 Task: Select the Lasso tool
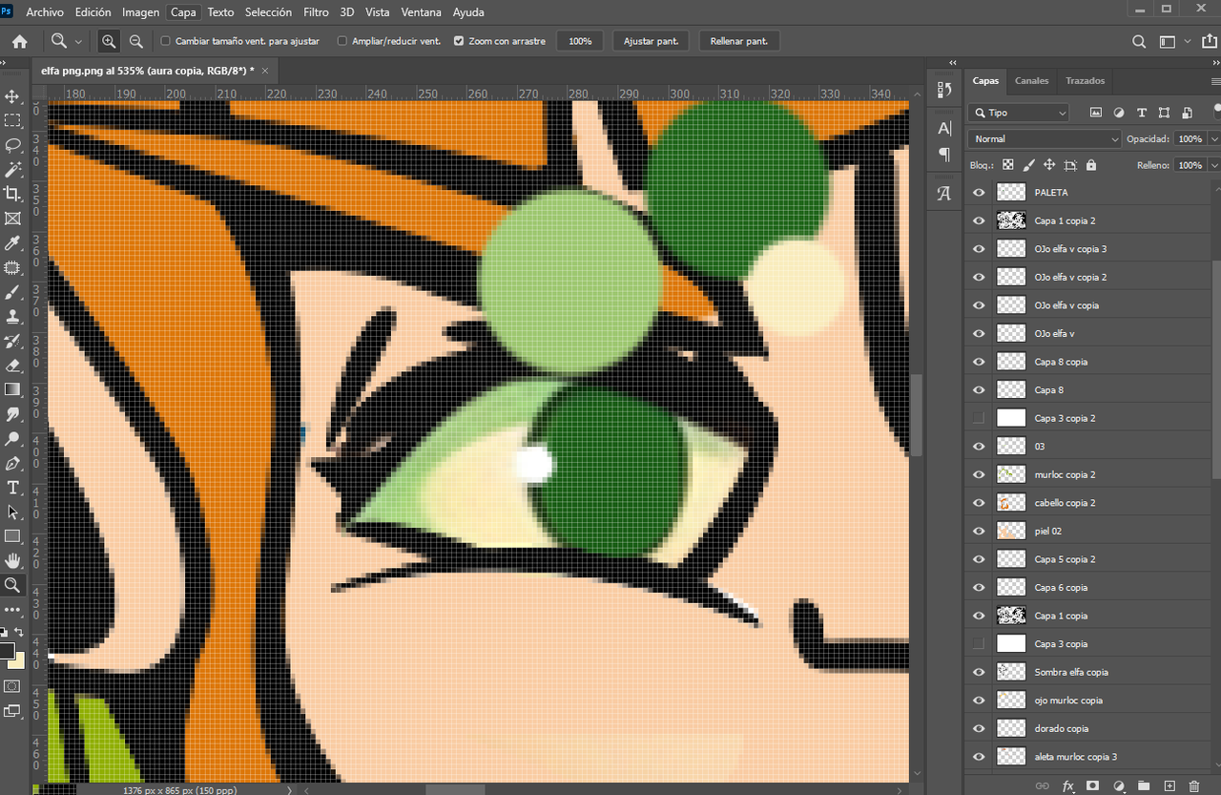[x=13, y=145]
